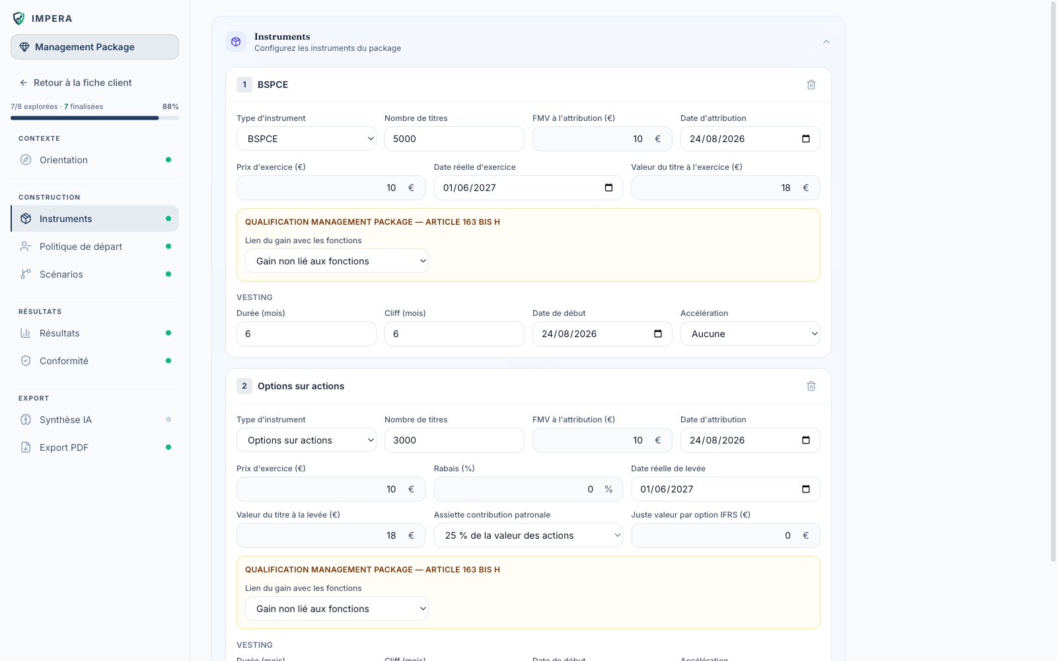
Task: Click the progress bar showing 88%
Action: click(94, 118)
